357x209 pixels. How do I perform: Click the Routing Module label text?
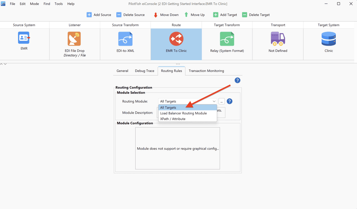tap(135, 101)
